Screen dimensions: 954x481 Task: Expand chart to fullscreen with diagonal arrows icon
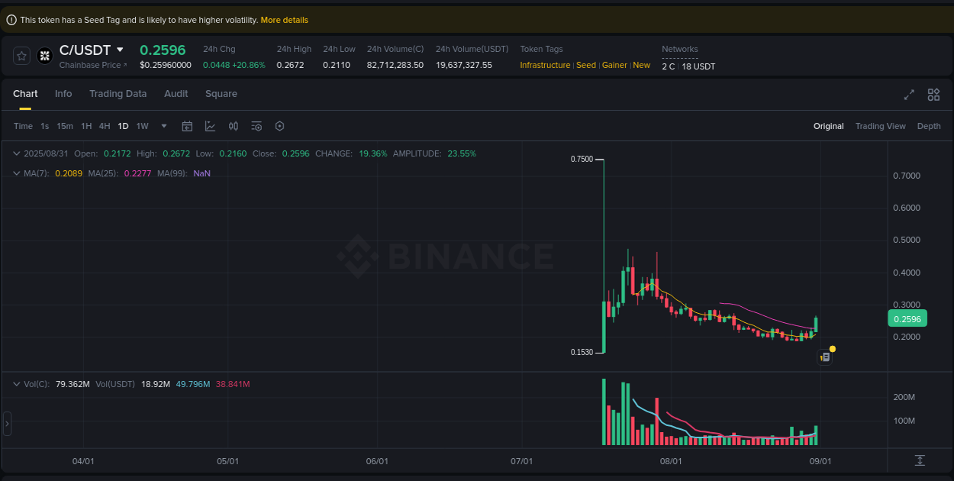[909, 95]
